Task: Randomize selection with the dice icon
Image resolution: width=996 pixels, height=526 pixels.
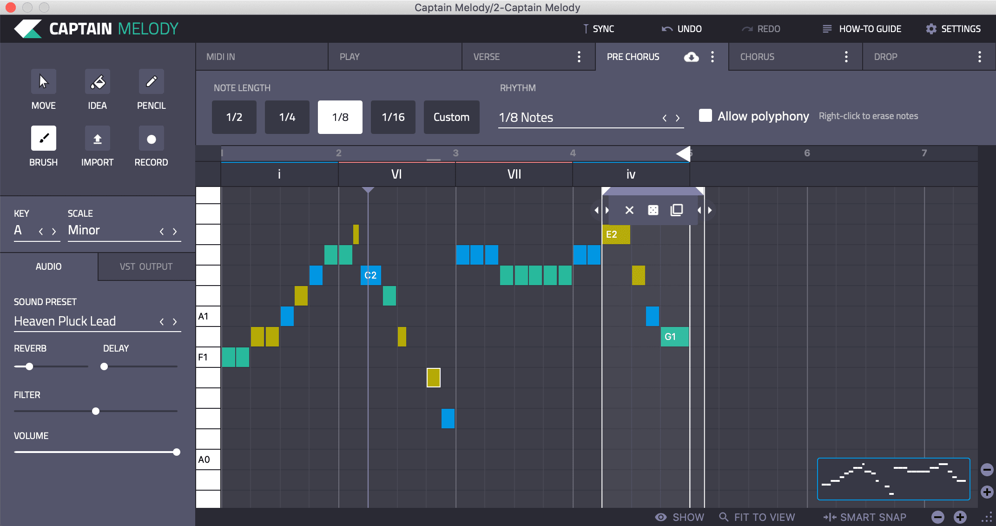Action: 653,210
